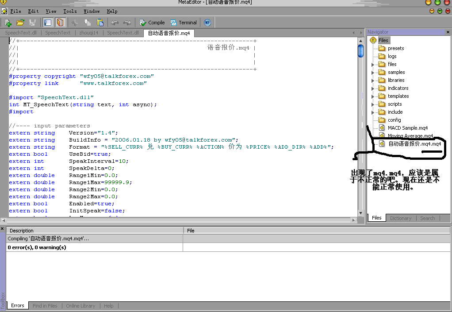Open a file using the folder icon

click(x=20, y=23)
